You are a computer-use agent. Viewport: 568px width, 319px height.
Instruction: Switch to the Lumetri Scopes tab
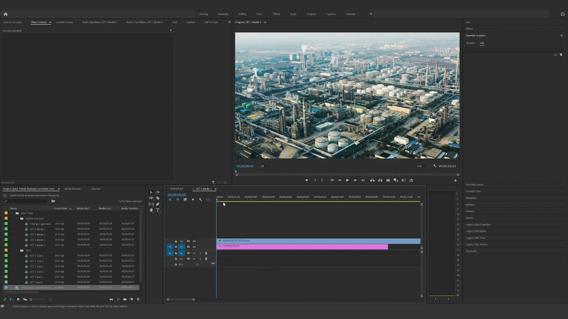pyautogui.click(x=64, y=22)
